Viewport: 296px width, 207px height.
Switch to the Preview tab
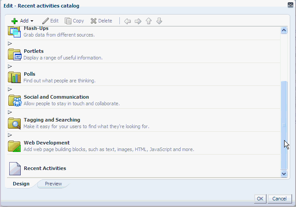[53, 184]
